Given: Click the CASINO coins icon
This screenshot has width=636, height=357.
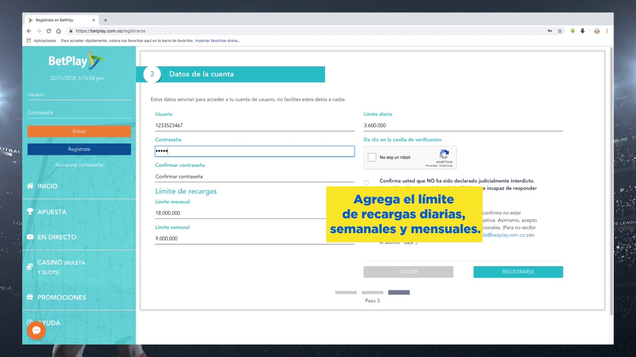Looking at the screenshot, I should pos(30,267).
